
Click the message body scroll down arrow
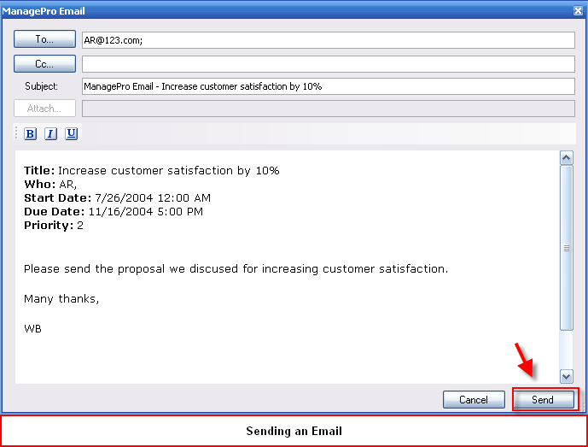point(567,376)
